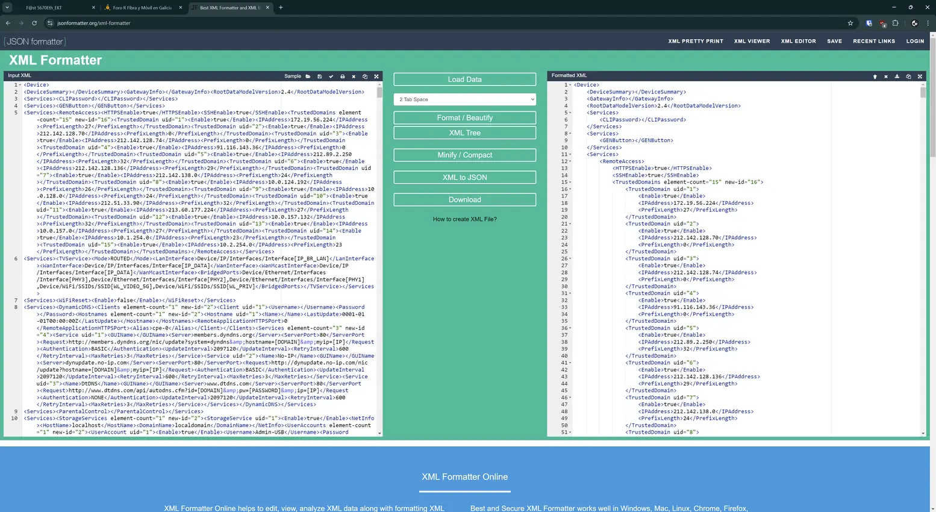This screenshot has height=512, width=936.
Task: Clear the Input XML editor with the X icon
Action: point(354,76)
